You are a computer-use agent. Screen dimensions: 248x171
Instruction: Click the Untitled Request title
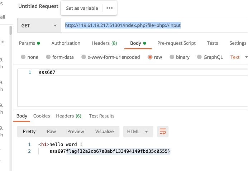point(38,6)
